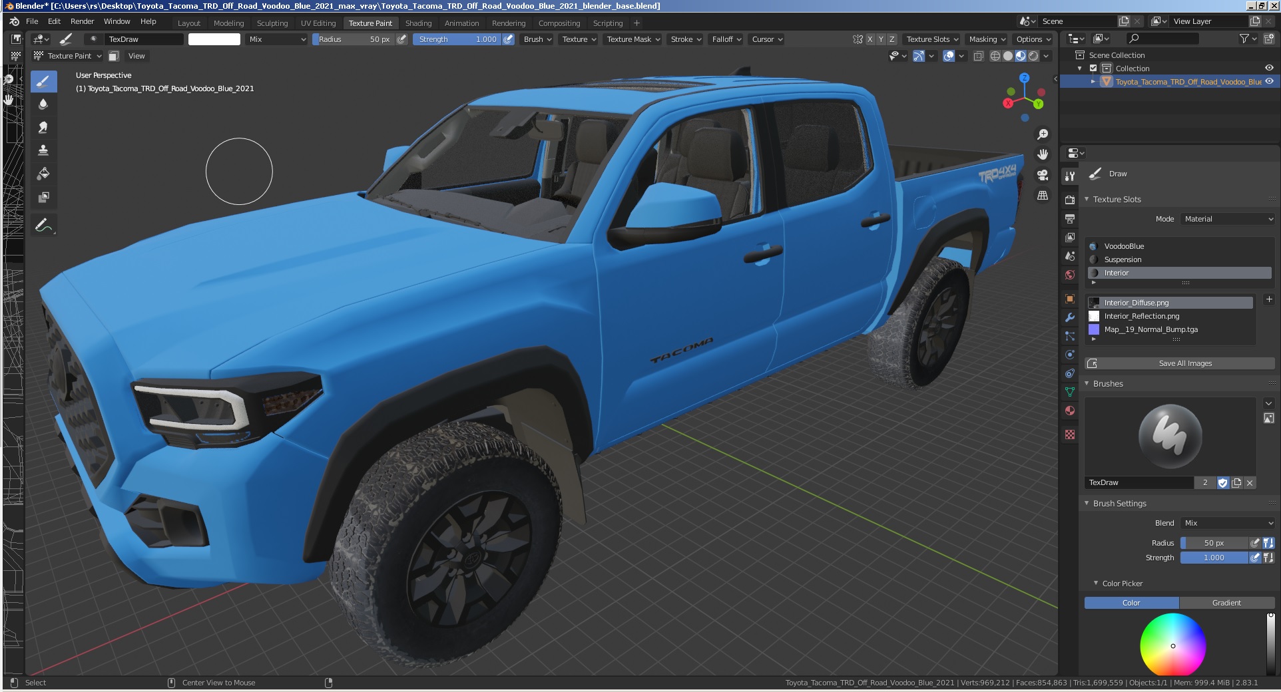This screenshot has width=1281, height=692.
Task: Open the viewport View menu
Action: [x=136, y=56]
